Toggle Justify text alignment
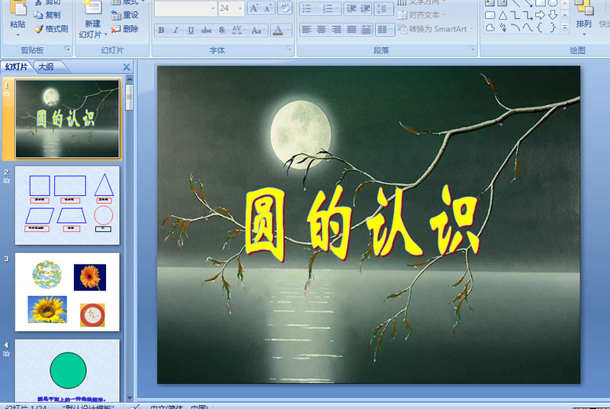The height and width of the screenshot is (409, 610). tap(352, 30)
